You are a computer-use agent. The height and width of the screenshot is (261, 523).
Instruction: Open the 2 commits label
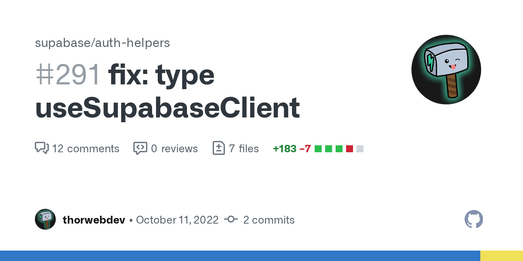pos(268,220)
